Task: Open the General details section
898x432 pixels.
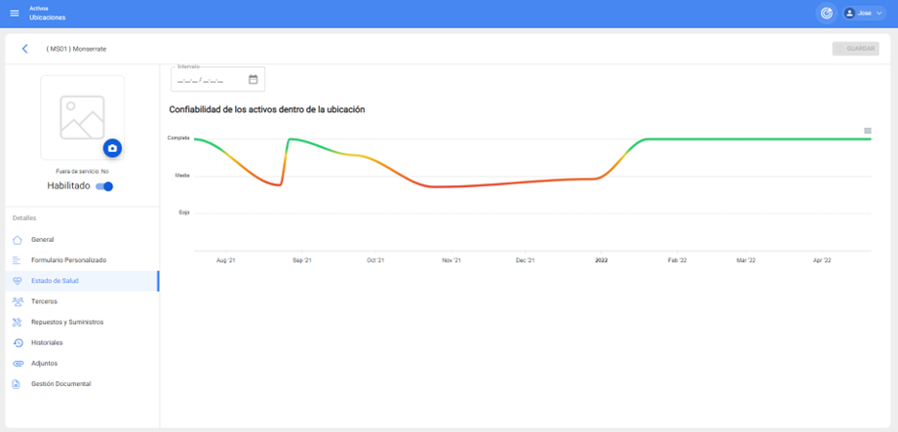Action: coord(43,240)
